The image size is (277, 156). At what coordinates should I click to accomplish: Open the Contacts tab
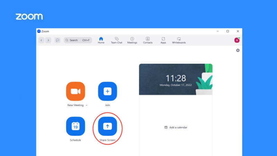[x=148, y=40]
